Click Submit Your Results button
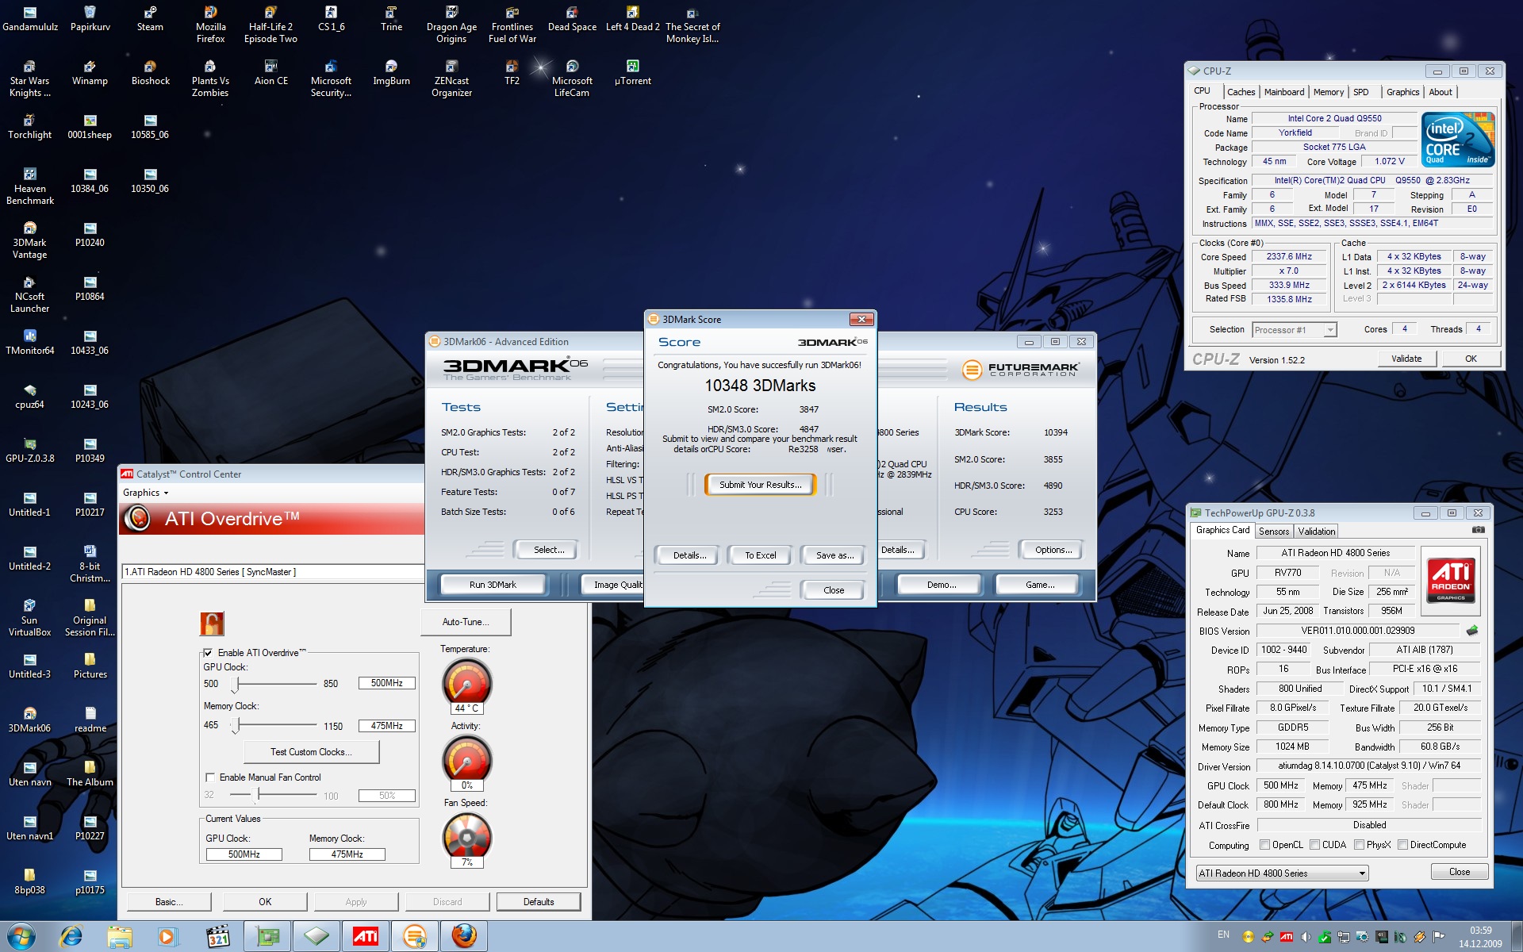 tap(760, 485)
